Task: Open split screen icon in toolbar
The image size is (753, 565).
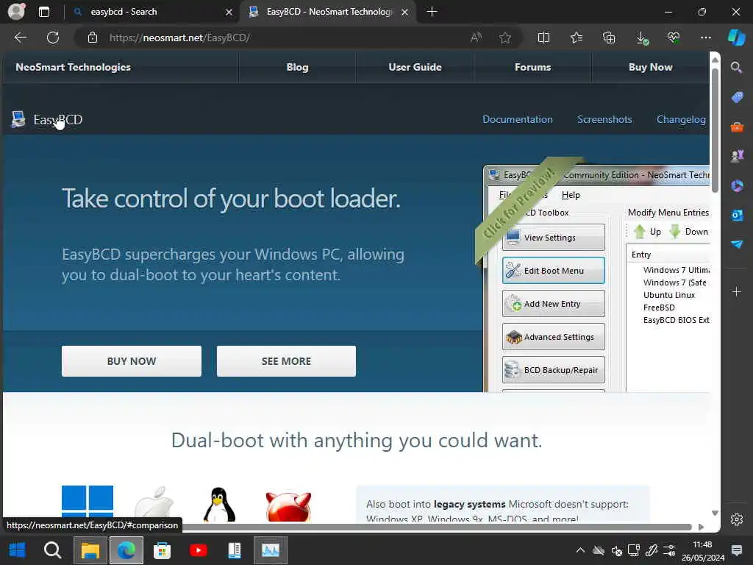Action: [x=543, y=38]
